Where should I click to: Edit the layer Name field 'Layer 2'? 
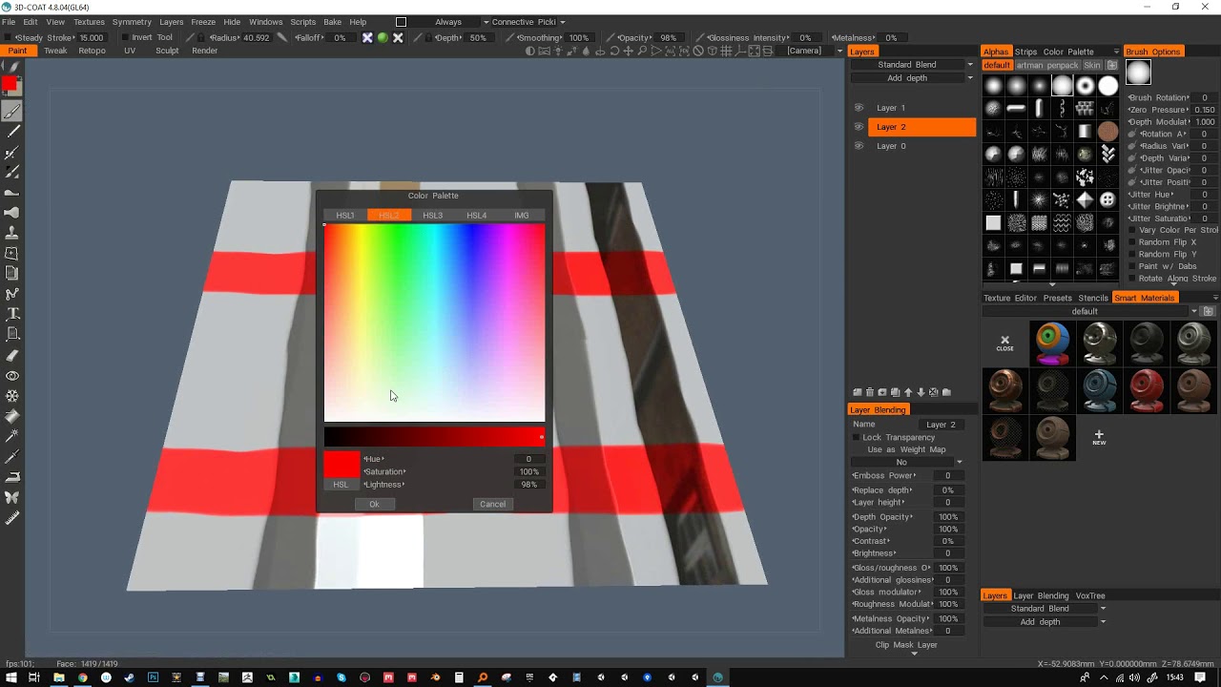point(941,425)
